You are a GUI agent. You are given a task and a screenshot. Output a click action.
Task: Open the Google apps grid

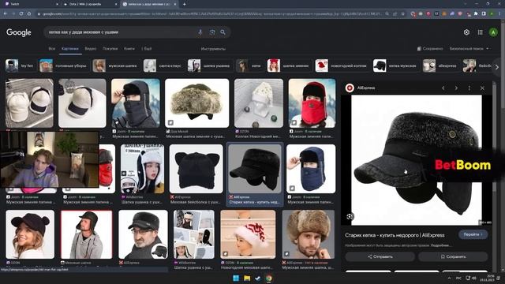point(481,32)
